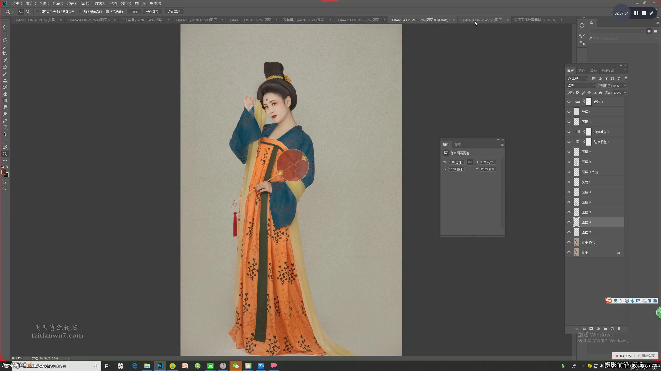Click the 退出分享 button
The image size is (661, 371).
click(647, 356)
